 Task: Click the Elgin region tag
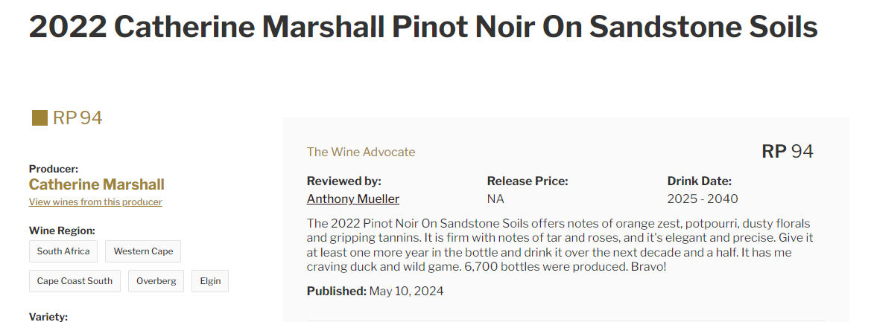[x=210, y=281]
